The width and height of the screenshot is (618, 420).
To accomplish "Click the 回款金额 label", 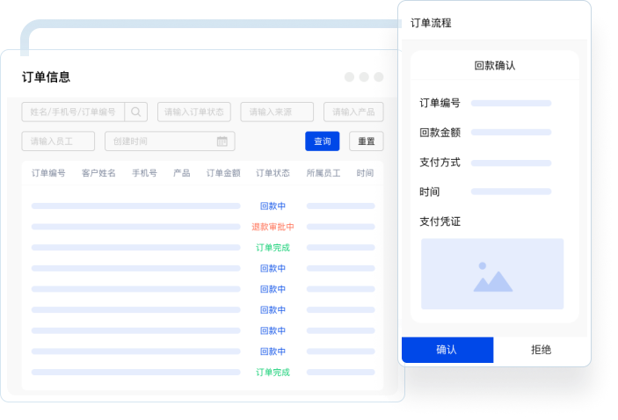I will click(440, 133).
